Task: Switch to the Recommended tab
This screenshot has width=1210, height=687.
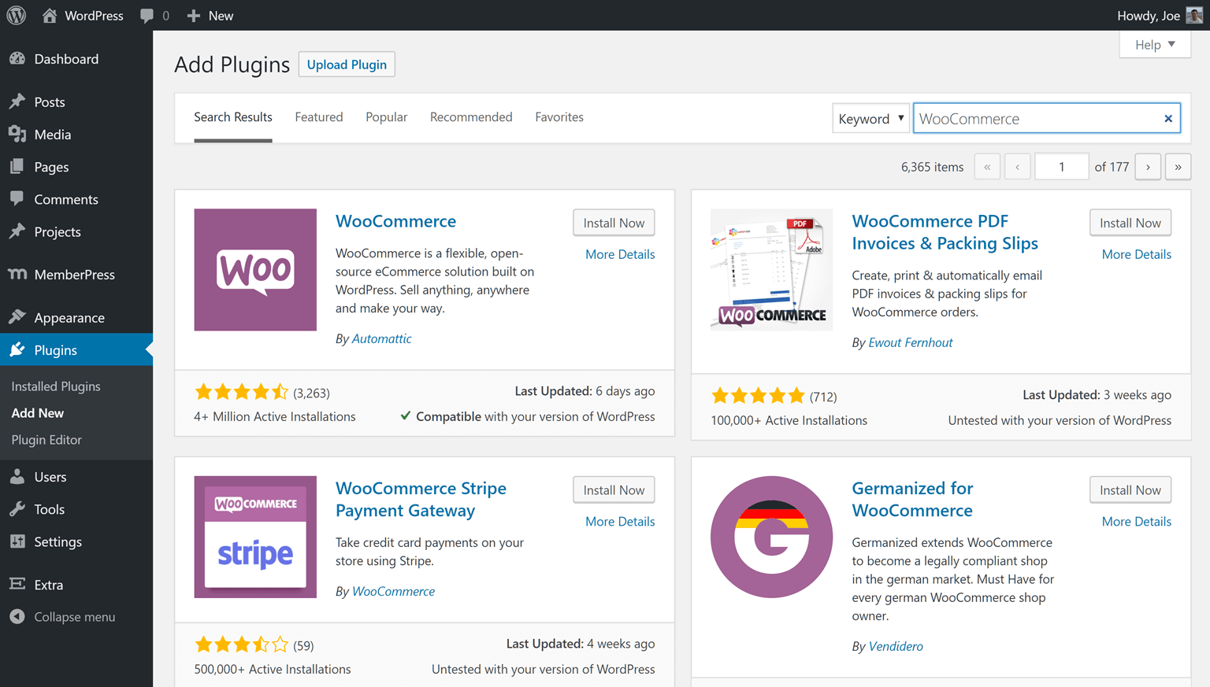Action: [471, 117]
